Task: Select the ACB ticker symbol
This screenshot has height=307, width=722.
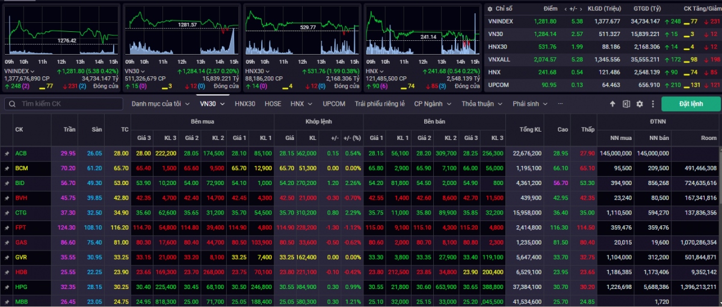Action: pos(21,153)
